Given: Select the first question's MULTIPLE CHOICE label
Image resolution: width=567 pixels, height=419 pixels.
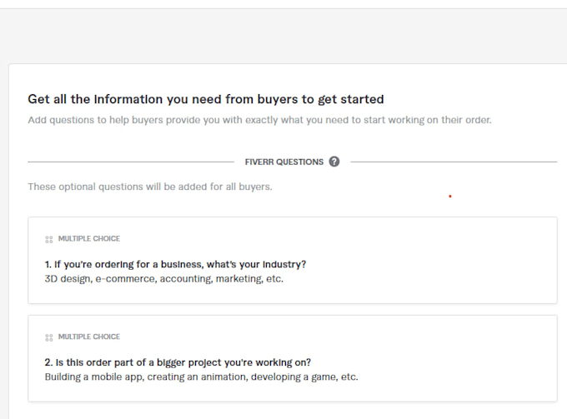Looking at the screenshot, I should click(x=89, y=238).
